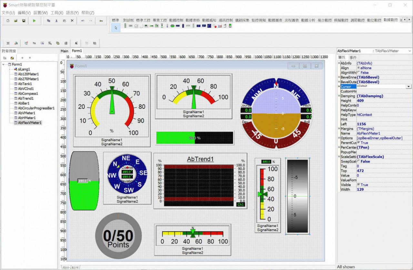
Task: Open a project with the folder icon
Action: click(16, 21)
